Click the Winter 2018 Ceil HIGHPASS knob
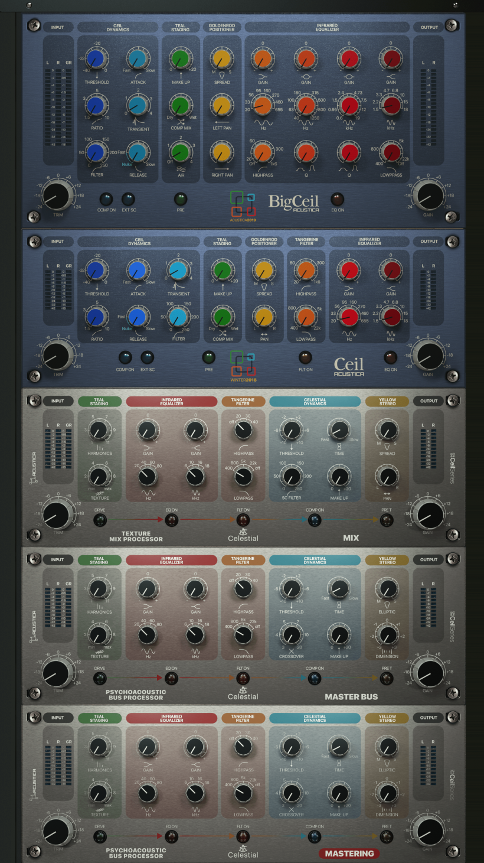Viewport: 484px width, 863px height. pyautogui.click(x=306, y=271)
